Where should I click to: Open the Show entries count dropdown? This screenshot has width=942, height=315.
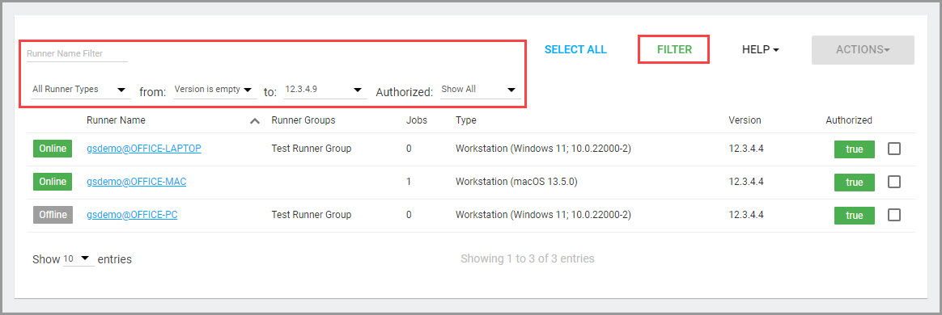78,258
